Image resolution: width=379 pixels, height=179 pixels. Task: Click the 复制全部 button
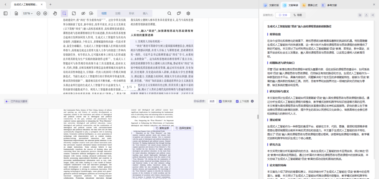coord(162,128)
